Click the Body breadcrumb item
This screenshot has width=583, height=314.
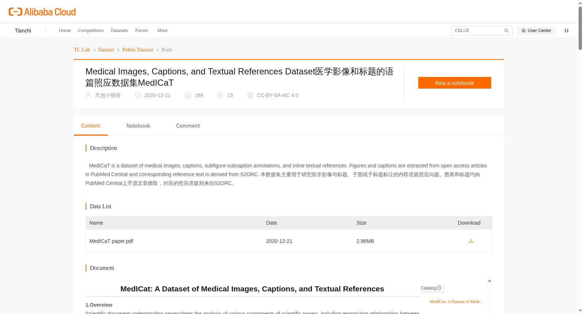[167, 50]
